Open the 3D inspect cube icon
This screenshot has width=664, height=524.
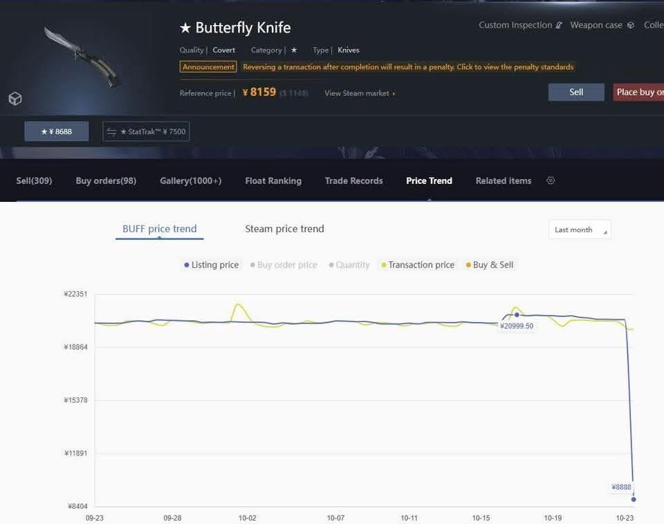point(15,99)
